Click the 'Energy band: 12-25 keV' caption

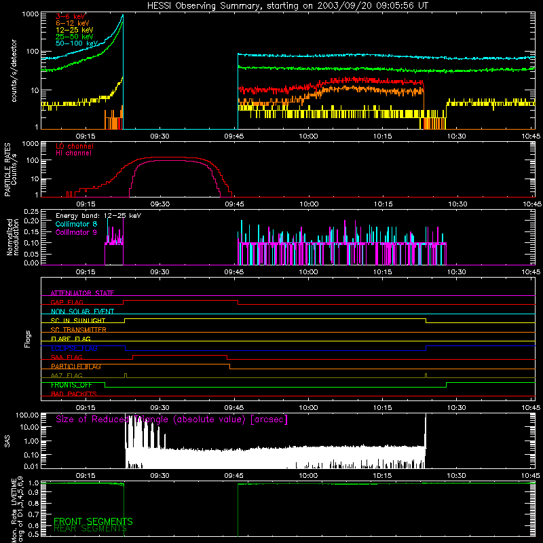pos(98,216)
